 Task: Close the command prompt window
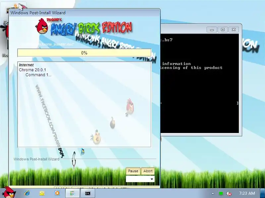(234, 30)
